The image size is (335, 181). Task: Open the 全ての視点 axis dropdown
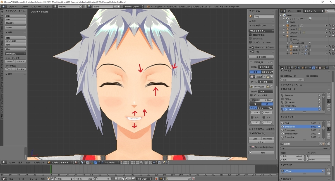[x=266, y=67]
